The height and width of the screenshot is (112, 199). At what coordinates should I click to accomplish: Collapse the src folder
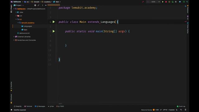click(16, 19)
